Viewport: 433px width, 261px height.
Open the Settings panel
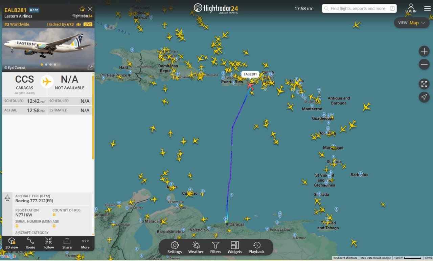pyautogui.click(x=174, y=247)
